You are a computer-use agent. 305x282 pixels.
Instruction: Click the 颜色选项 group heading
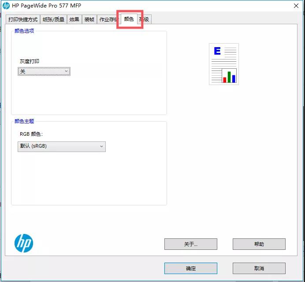24,31
